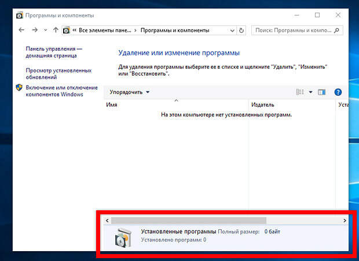This screenshot has height=261, width=359.
Task: Maximize the Программы и компоненты window
Action: coord(317,15)
